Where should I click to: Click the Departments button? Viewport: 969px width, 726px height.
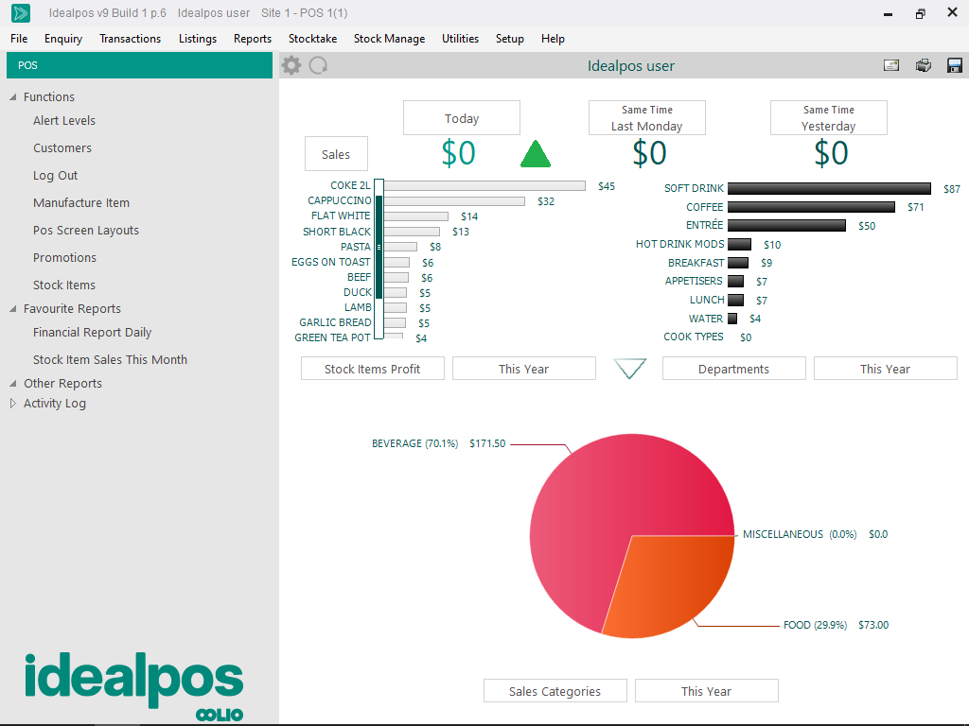point(733,369)
